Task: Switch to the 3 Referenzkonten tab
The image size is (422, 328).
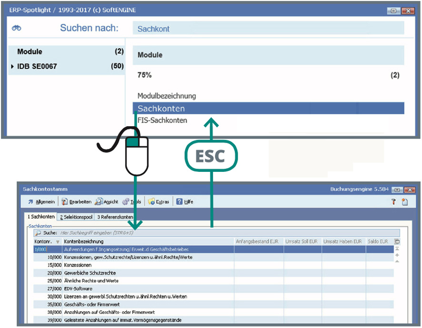Action: (x=115, y=217)
